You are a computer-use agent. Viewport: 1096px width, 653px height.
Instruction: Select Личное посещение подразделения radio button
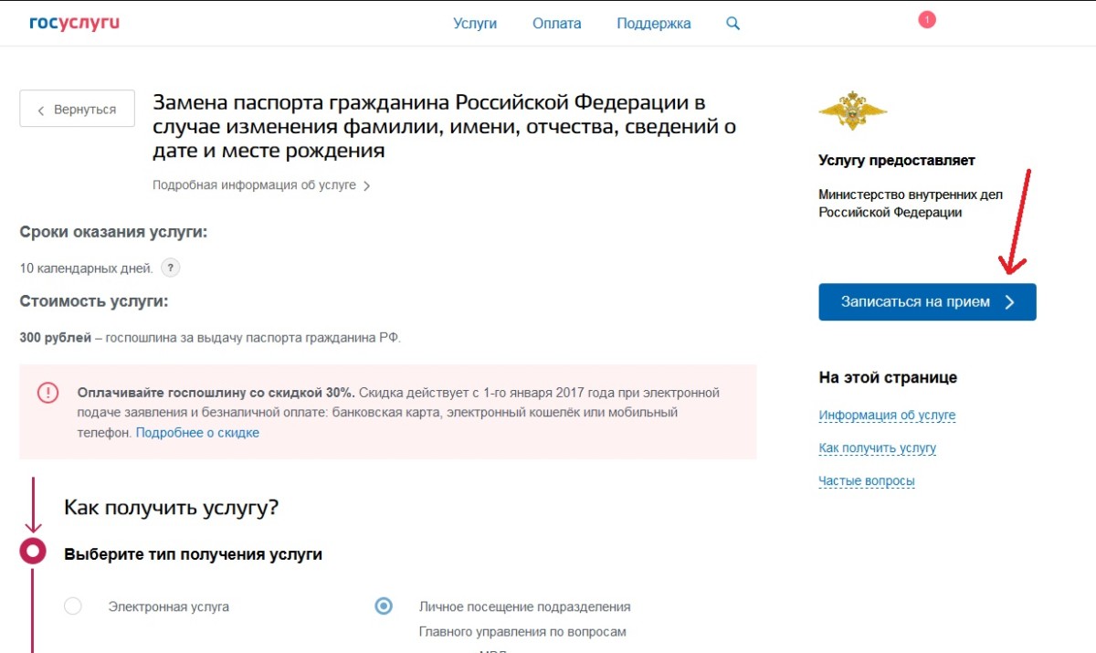385,606
